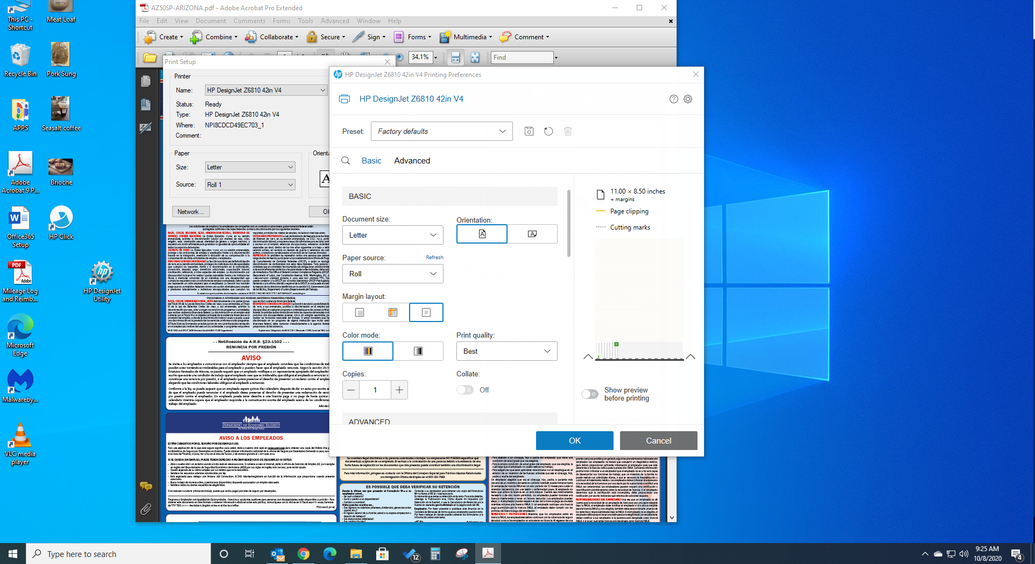The width and height of the screenshot is (1035, 564).
Task: Select landscape orientation icon
Action: 532,234
